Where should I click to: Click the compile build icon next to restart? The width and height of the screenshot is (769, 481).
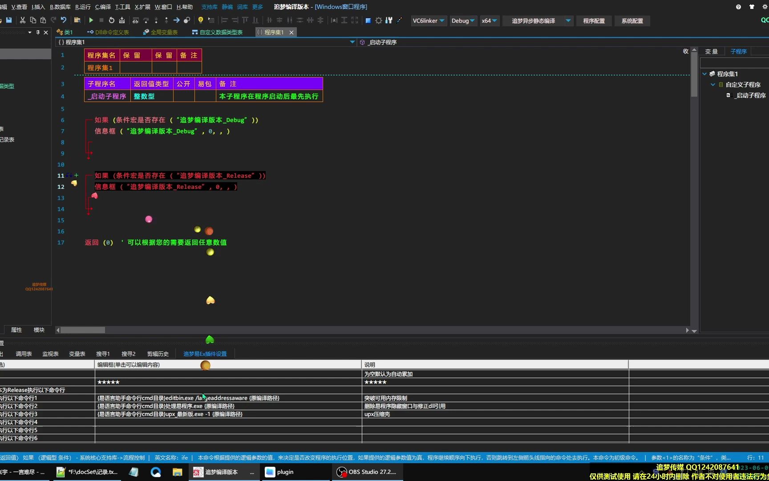pyautogui.click(x=122, y=20)
